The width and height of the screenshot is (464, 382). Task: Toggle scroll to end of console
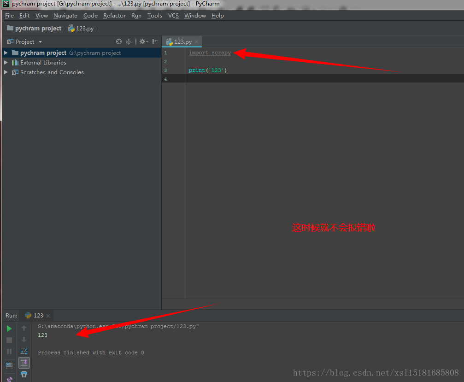pyautogui.click(x=24, y=363)
